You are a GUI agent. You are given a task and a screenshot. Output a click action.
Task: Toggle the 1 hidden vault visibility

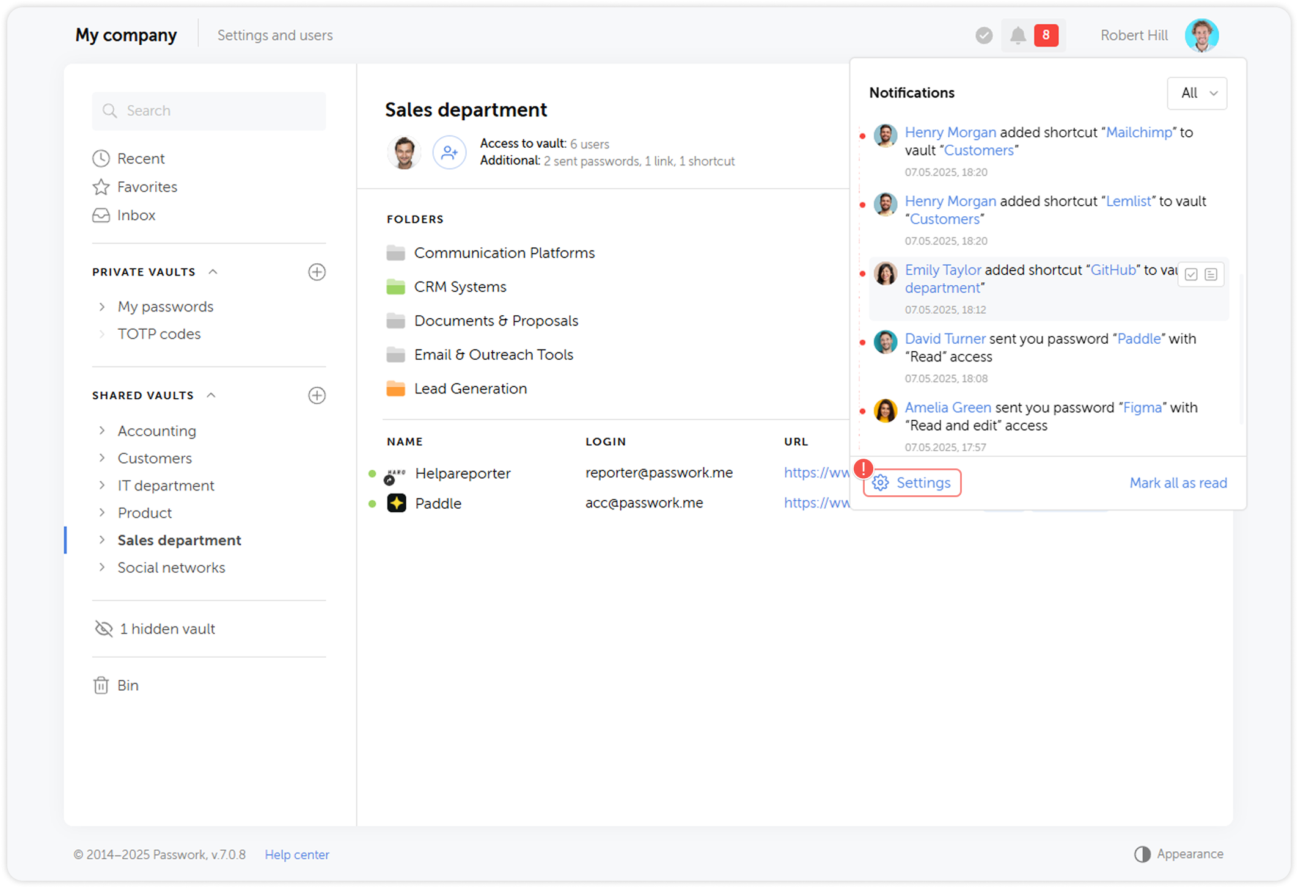pos(103,628)
